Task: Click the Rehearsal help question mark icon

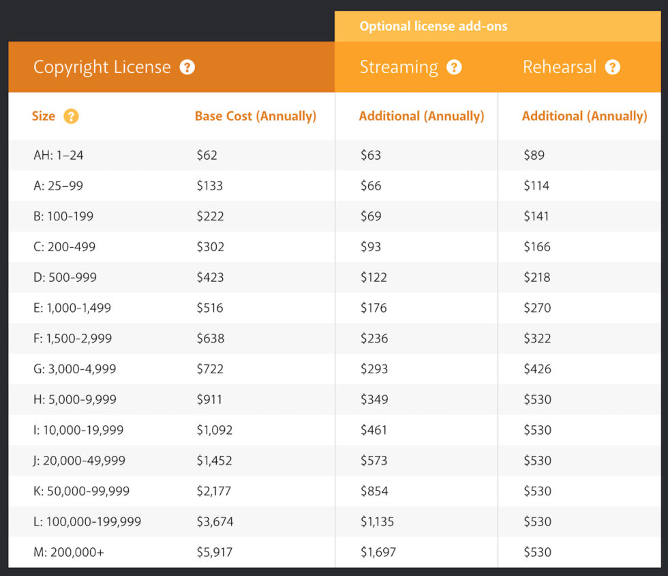Action: (612, 68)
